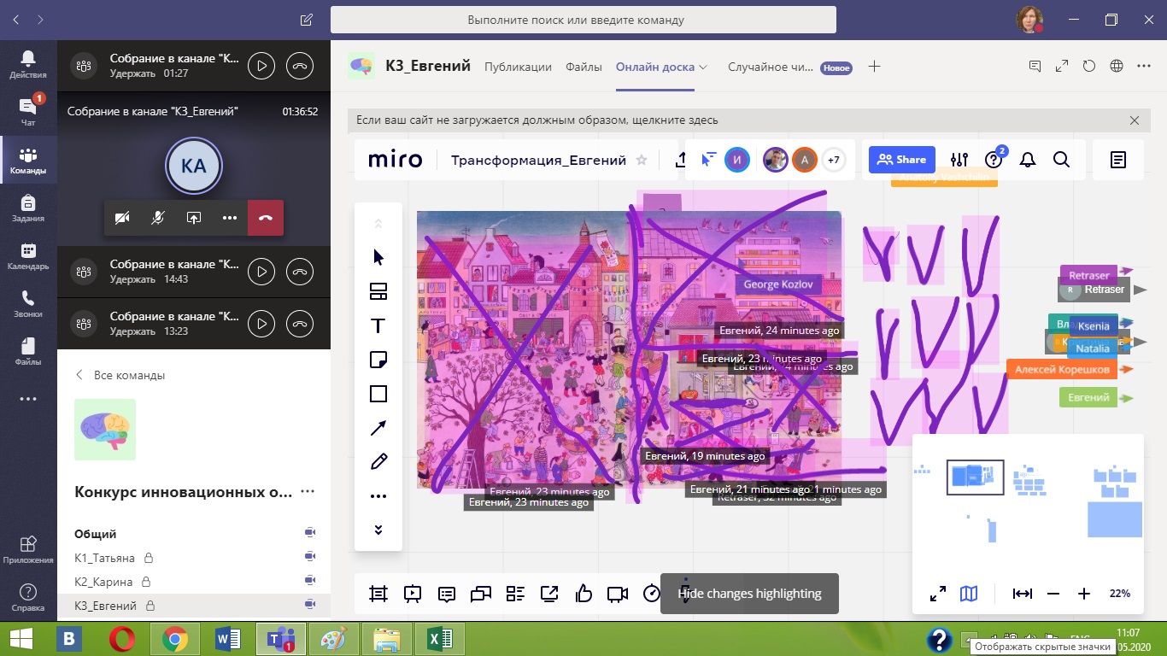Click Hide changes highlighting button

pos(749,594)
